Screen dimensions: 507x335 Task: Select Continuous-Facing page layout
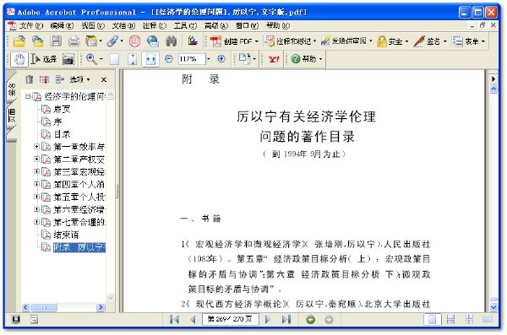click(469, 320)
